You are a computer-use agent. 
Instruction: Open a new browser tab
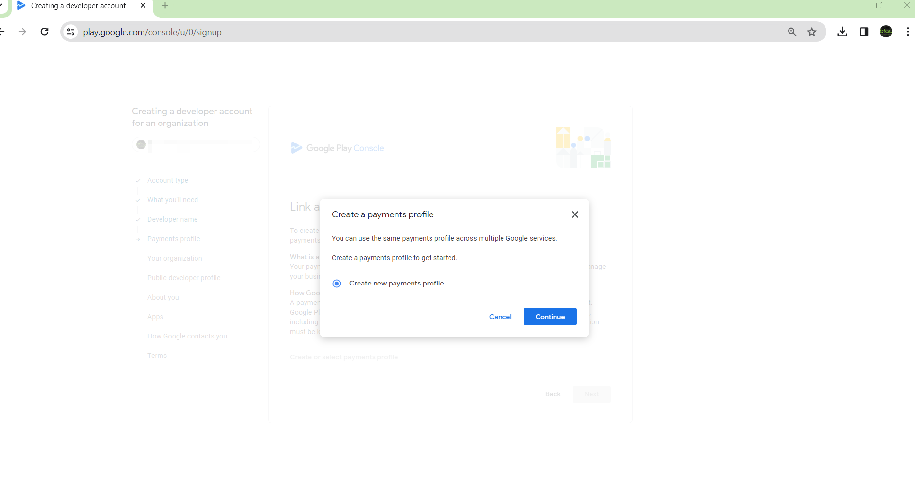165,6
